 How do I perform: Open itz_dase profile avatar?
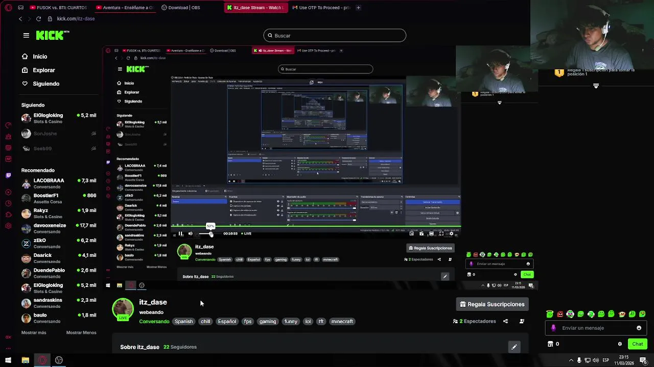point(123,309)
